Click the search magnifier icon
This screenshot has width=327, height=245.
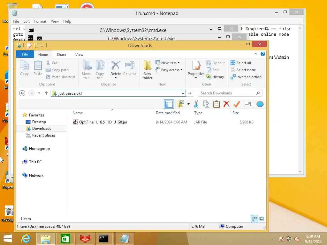click(258, 93)
